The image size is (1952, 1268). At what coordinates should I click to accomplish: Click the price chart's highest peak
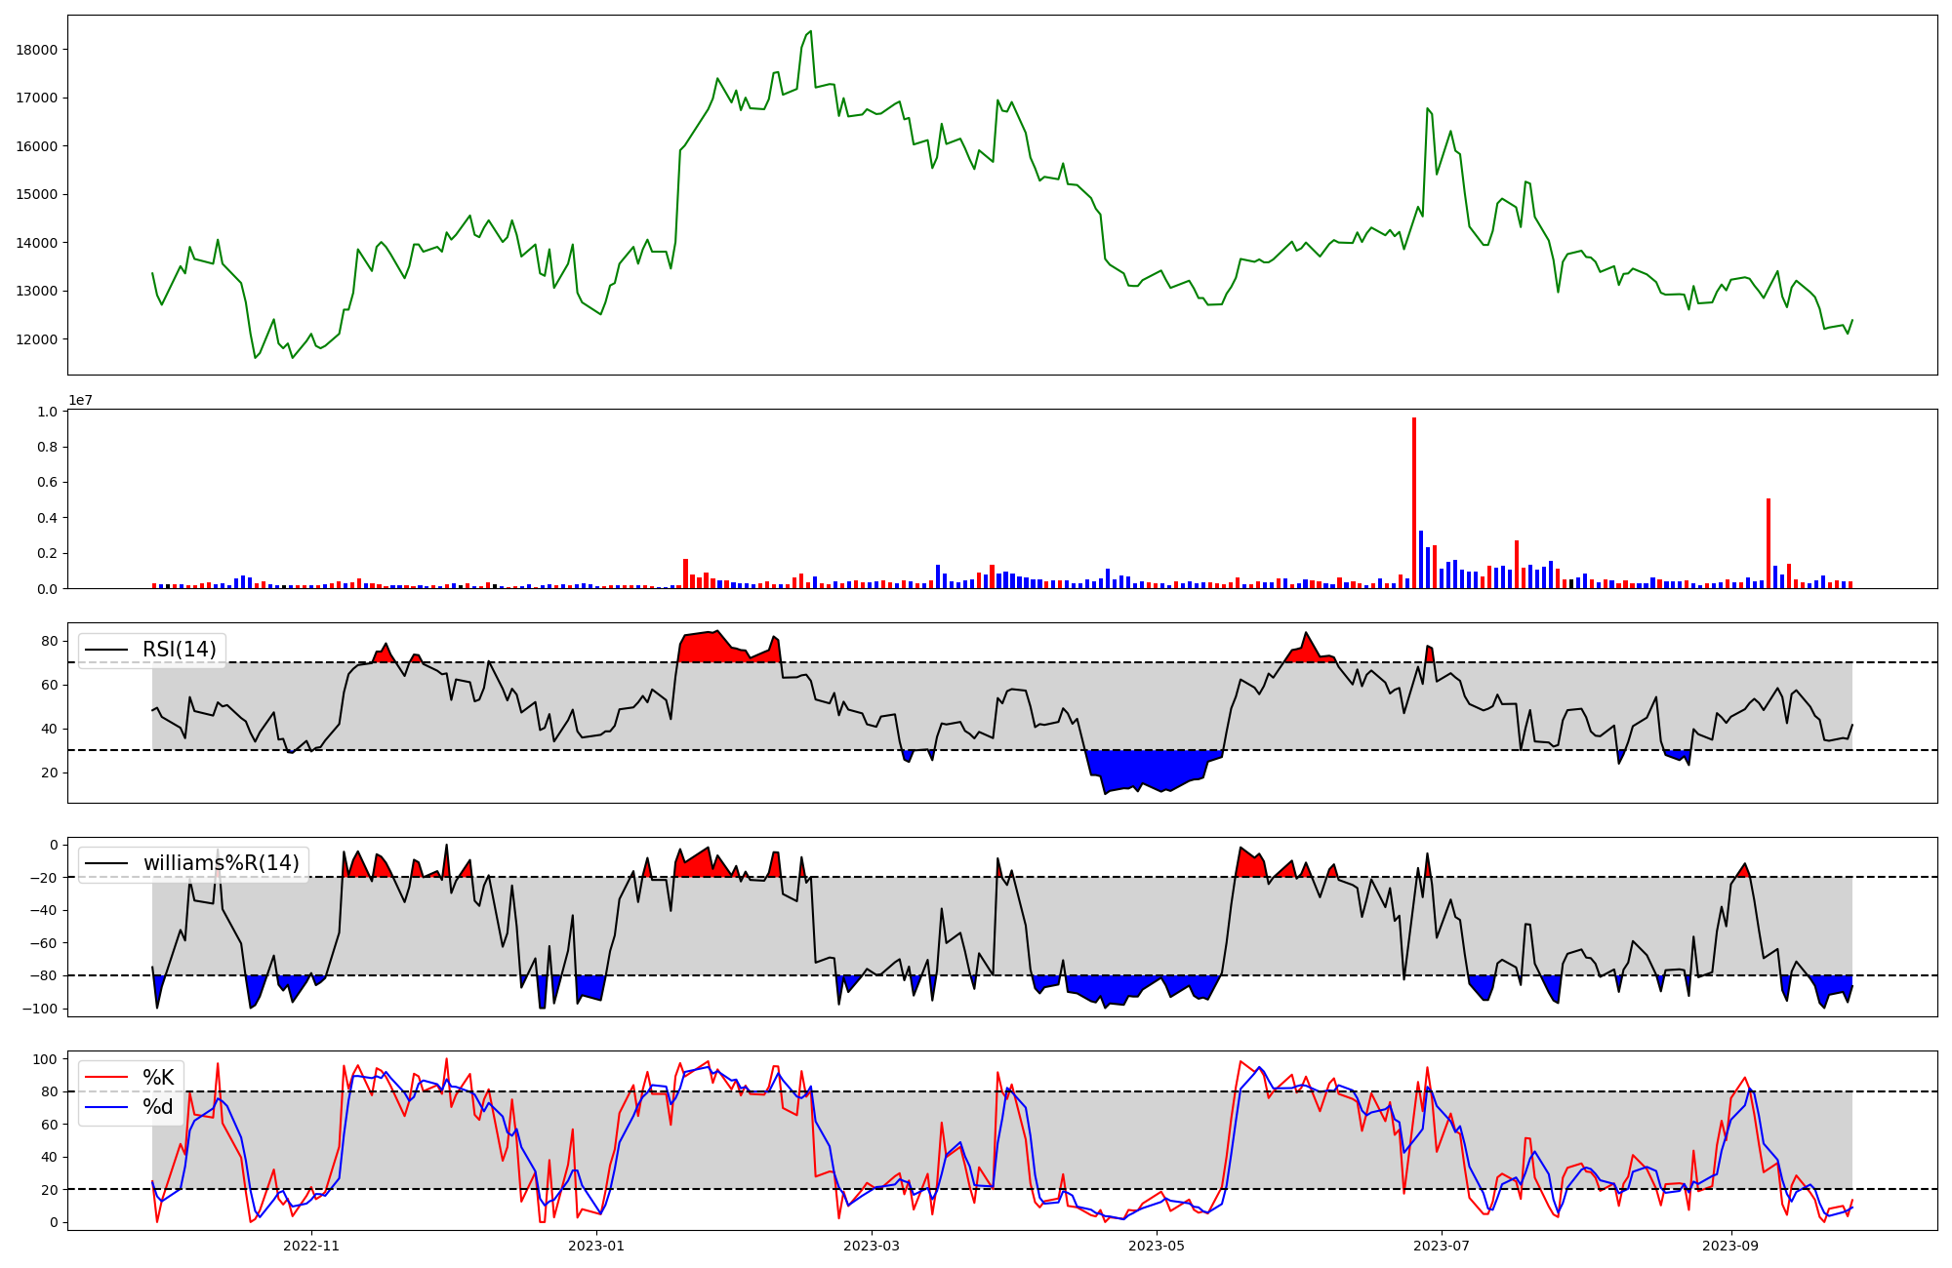[810, 32]
